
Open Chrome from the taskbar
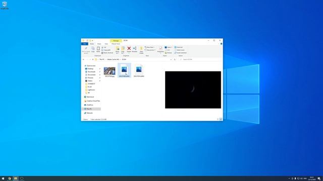coord(10,178)
